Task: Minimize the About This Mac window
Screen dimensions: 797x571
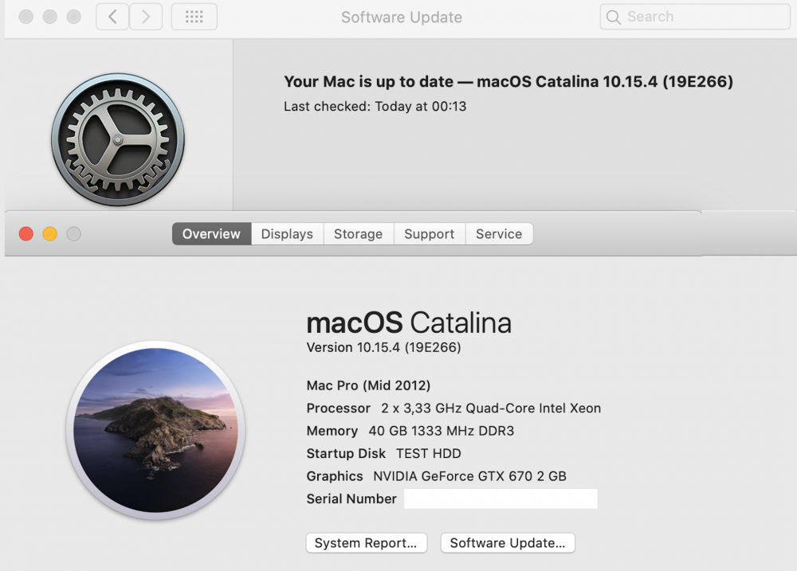Action: (49, 233)
